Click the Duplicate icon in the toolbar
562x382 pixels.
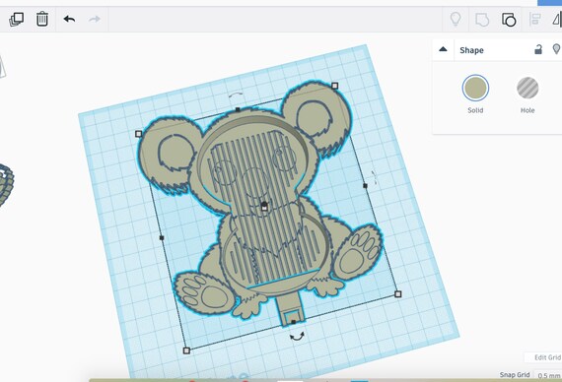[x=16, y=19]
